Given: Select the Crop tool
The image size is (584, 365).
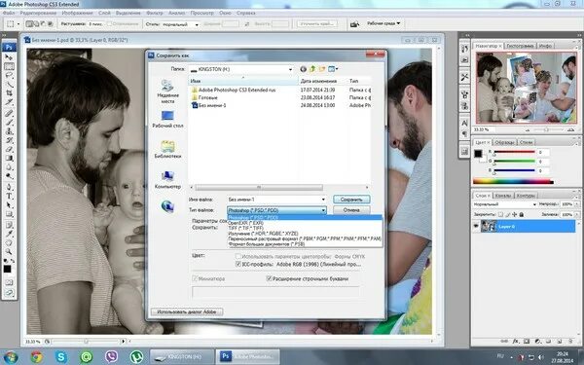Looking at the screenshot, I should pyautogui.click(x=9, y=92).
